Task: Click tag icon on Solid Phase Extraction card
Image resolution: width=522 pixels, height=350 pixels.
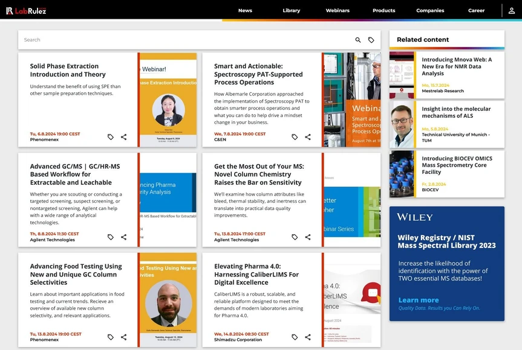Action: (111, 137)
